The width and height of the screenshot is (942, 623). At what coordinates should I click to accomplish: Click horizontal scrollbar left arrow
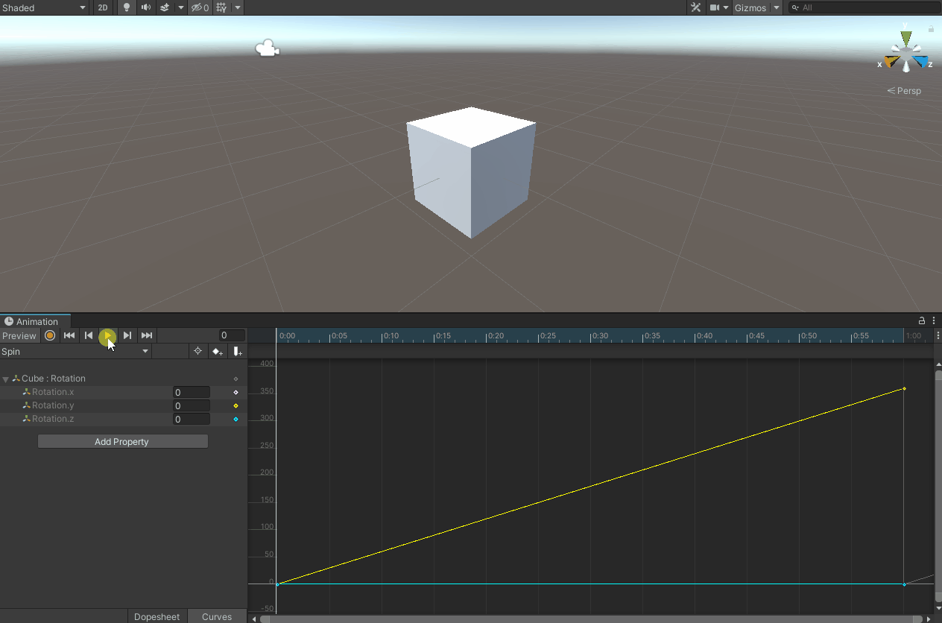(x=254, y=619)
